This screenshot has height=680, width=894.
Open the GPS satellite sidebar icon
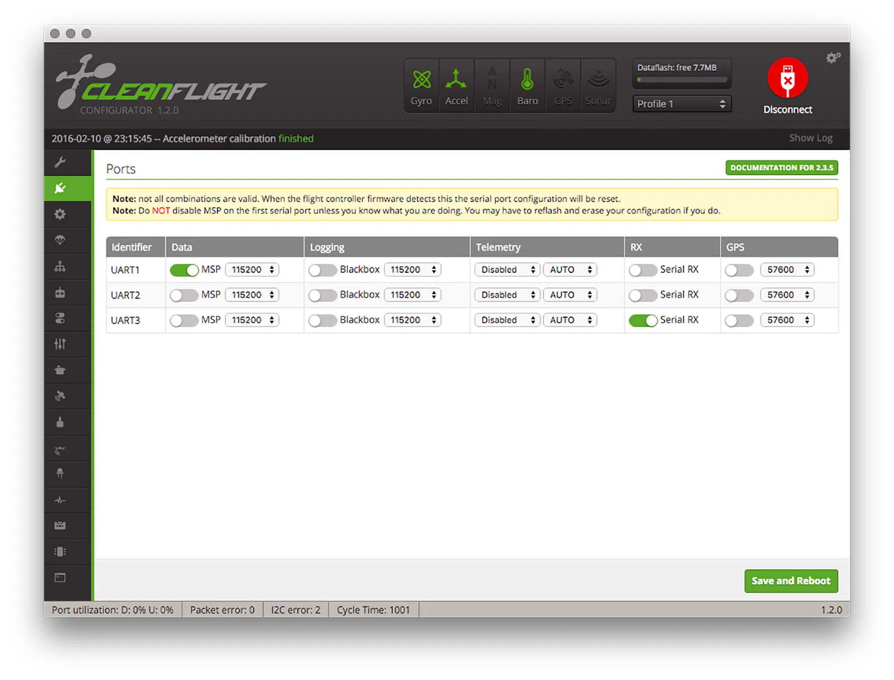[x=60, y=396]
